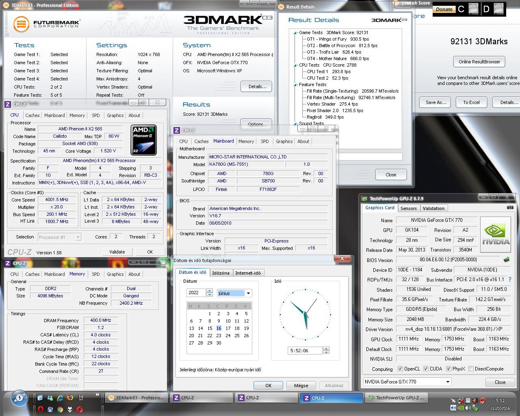
Task: Click the airplane tray icon
Action: tap(453, 401)
